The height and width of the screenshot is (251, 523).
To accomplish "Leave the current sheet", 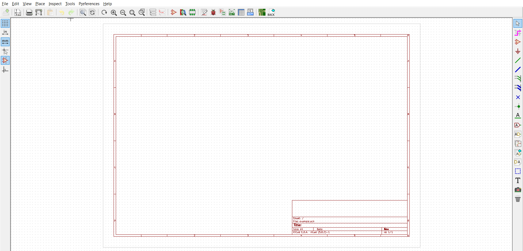I will 162,12.
